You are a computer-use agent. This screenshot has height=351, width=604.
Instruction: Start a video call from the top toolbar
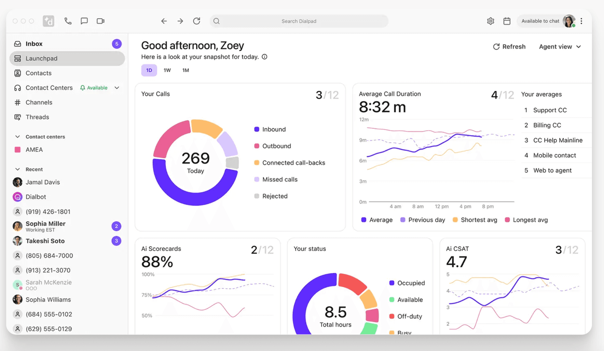click(100, 21)
